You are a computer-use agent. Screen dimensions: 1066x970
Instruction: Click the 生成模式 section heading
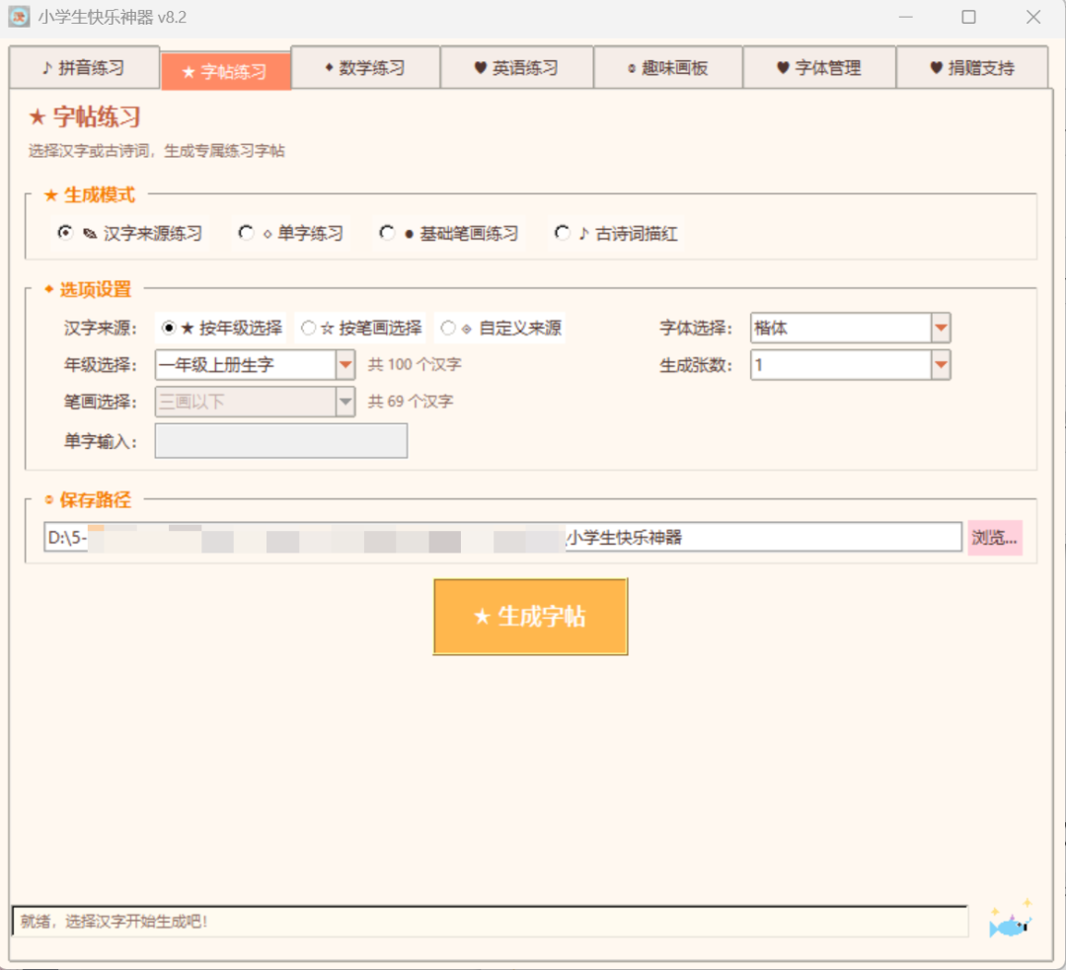point(90,195)
